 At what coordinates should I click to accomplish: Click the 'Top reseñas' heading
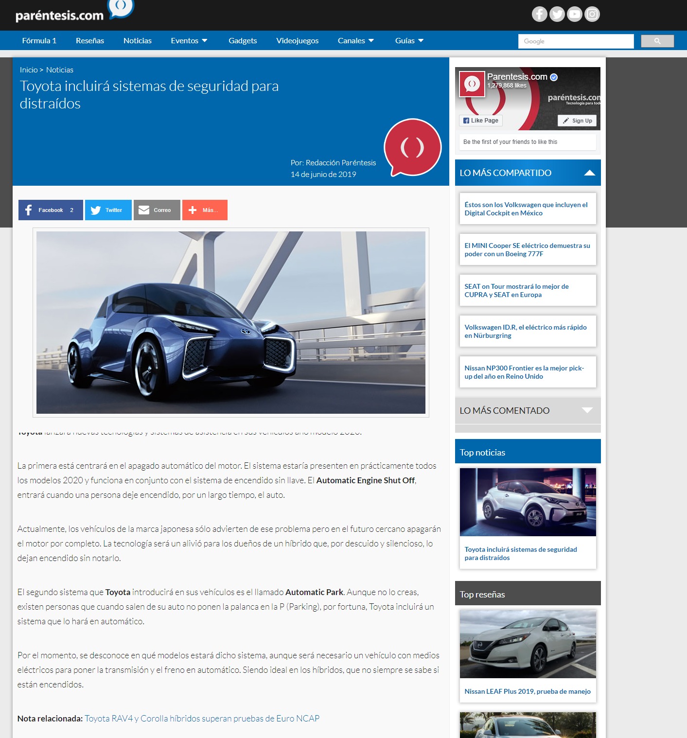point(482,595)
